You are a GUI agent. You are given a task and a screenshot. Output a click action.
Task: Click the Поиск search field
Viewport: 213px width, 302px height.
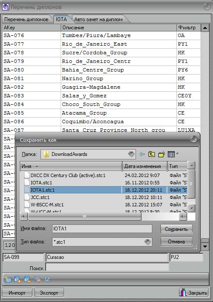click(x=107, y=268)
